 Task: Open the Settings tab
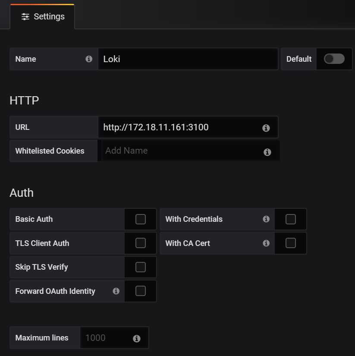coord(42,16)
